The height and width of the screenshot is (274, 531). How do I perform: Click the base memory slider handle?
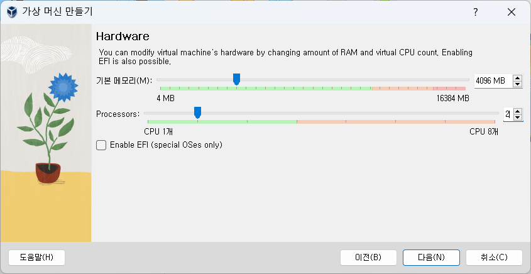pyautogui.click(x=236, y=80)
